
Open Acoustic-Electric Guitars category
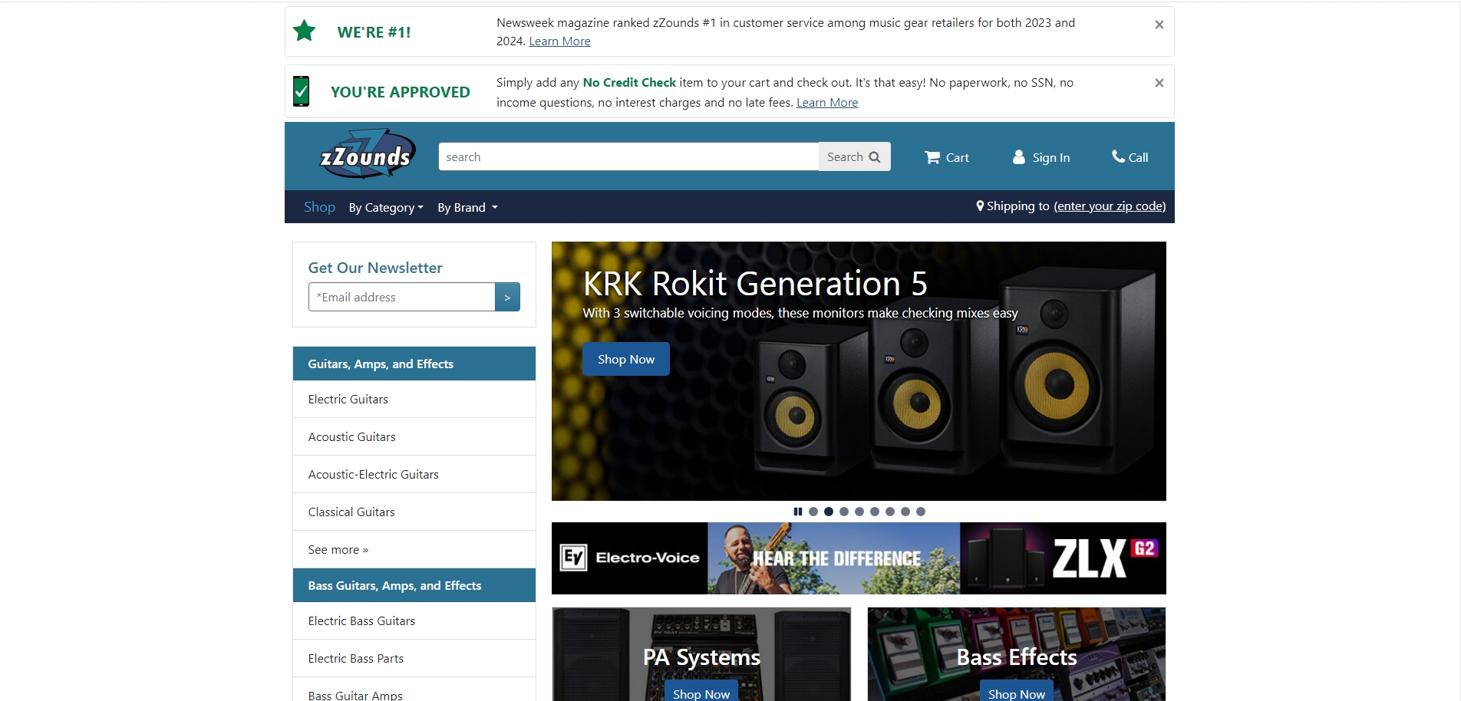tap(414, 475)
